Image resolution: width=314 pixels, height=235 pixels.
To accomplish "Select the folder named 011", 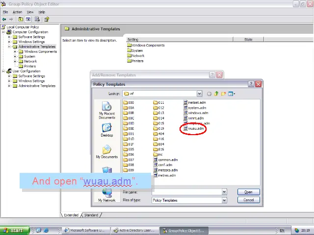I will pyautogui.click(x=158, y=102).
